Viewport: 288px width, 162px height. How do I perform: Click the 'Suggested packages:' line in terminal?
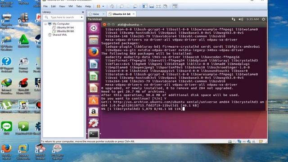tap(121, 43)
